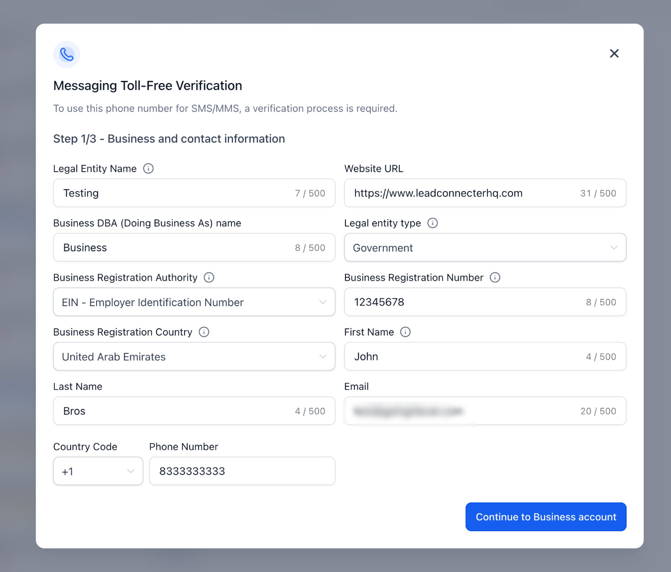Click the Business Registration Number field

[x=485, y=302]
